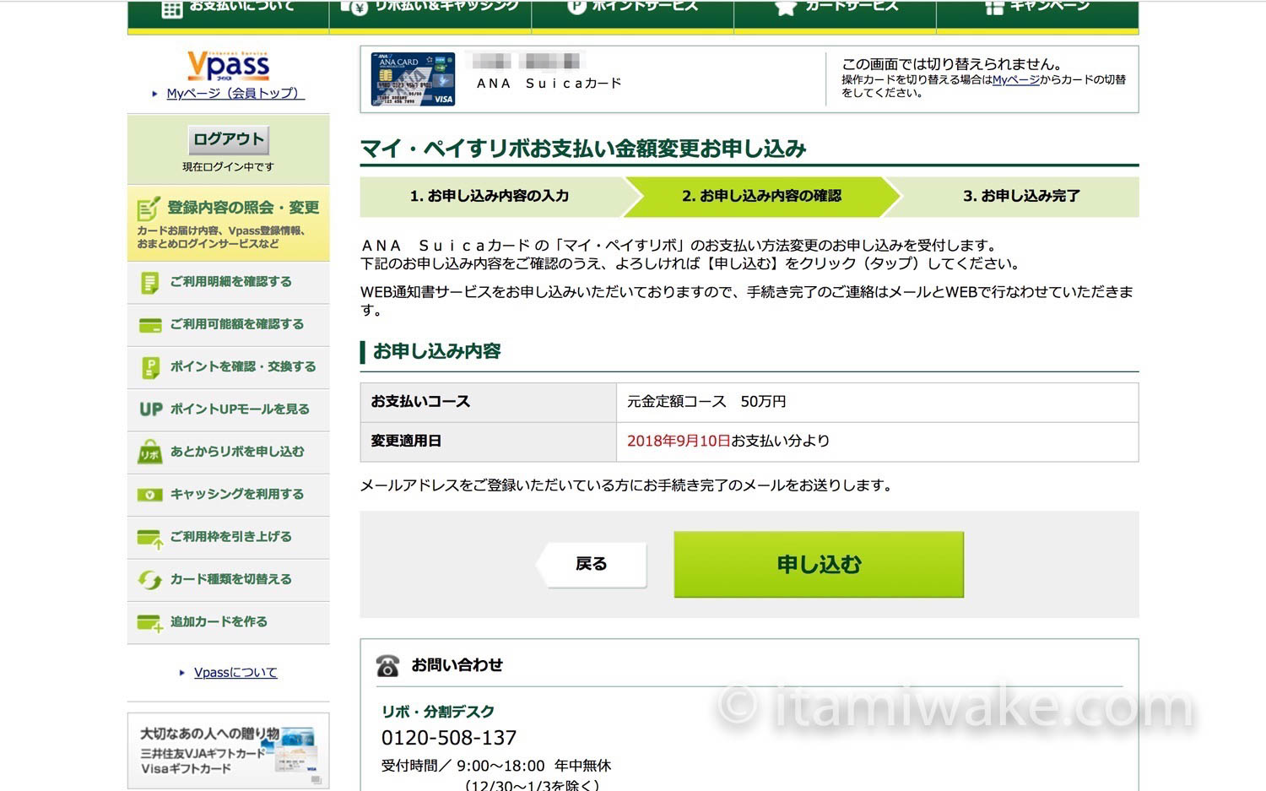This screenshot has height=791, width=1266.
Task: Click the checklist icon beside 登録内容の照会・変更
Action: pos(149,208)
